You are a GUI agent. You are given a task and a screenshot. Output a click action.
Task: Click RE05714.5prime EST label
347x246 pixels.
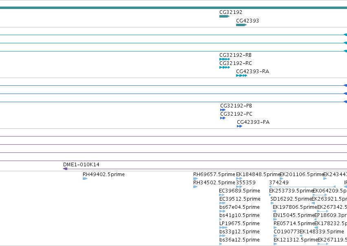294,224
